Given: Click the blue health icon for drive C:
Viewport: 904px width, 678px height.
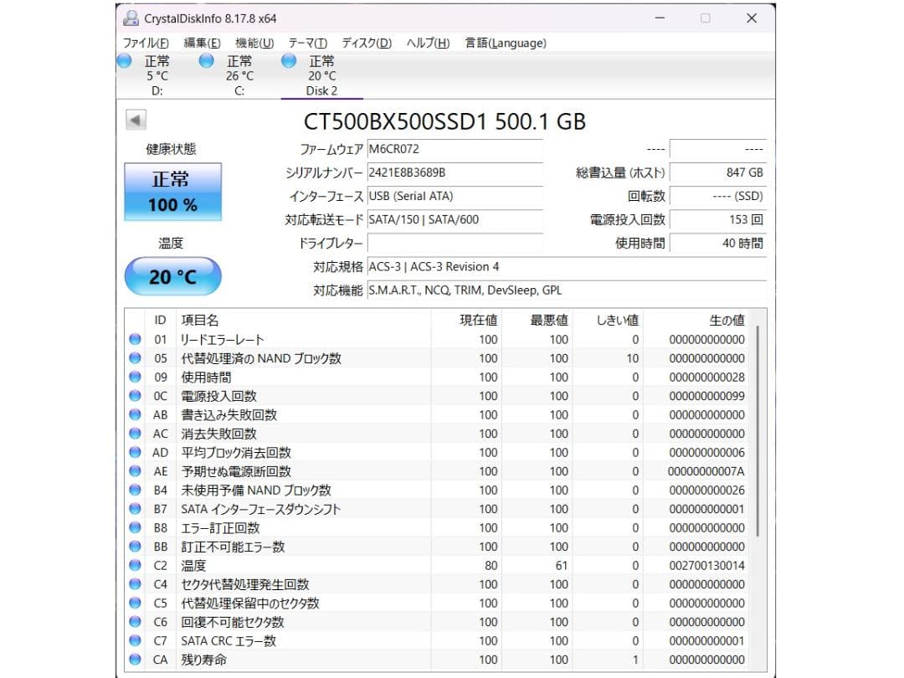Looking at the screenshot, I should (206, 61).
